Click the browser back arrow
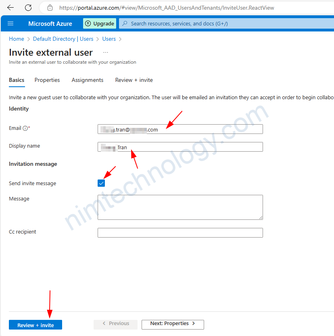This screenshot has height=336, width=334. point(10,8)
